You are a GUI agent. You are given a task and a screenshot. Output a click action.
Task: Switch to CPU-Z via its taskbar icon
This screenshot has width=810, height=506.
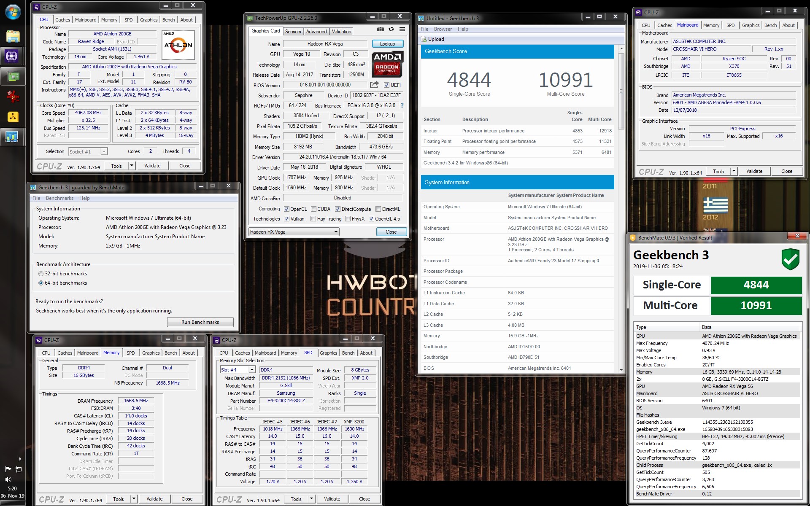click(x=12, y=56)
